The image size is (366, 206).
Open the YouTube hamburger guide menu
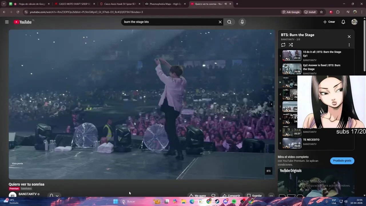point(7,22)
